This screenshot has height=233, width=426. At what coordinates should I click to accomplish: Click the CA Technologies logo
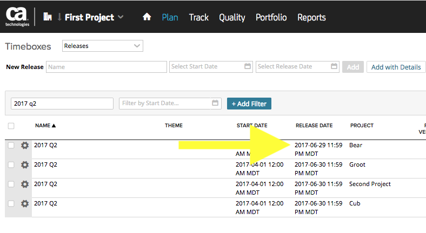pos(17,17)
